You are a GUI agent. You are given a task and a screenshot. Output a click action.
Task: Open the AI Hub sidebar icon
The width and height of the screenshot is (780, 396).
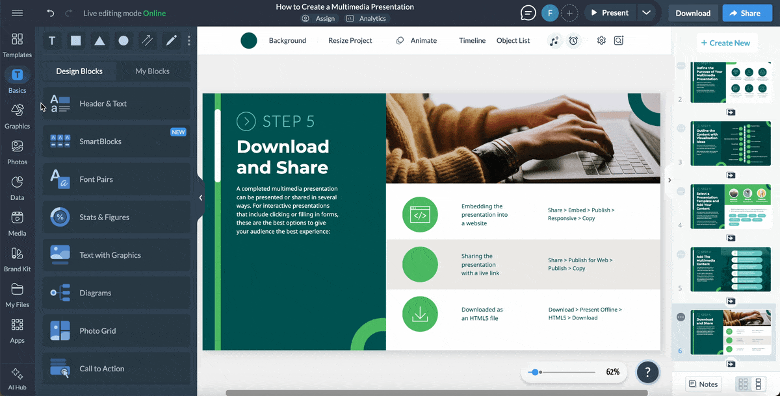(x=18, y=379)
